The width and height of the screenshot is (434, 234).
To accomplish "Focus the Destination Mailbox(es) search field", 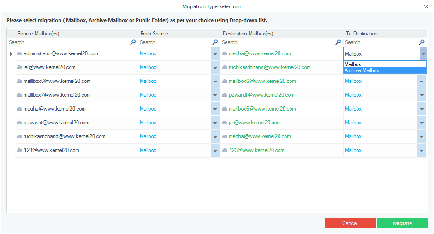I will [278, 42].
